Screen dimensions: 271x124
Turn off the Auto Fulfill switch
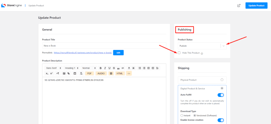221,95
